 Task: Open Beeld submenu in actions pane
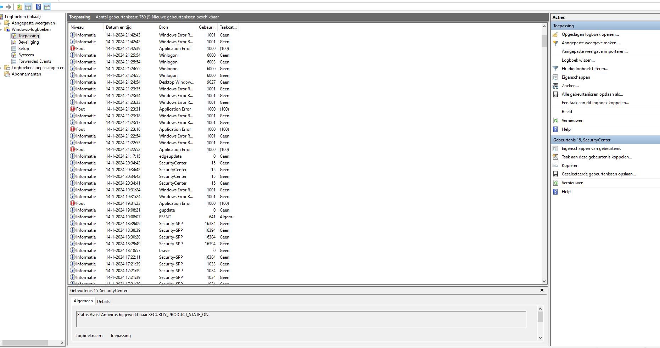pos(567,112)
